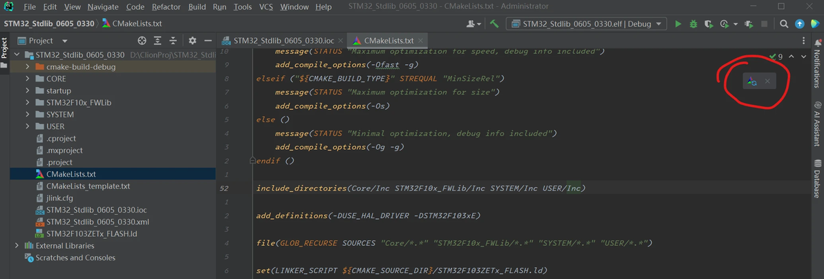Image resolution: width=824 pixels, height=279 pixels.
Task: Collapse all items in Project panel
Action: 173,41
